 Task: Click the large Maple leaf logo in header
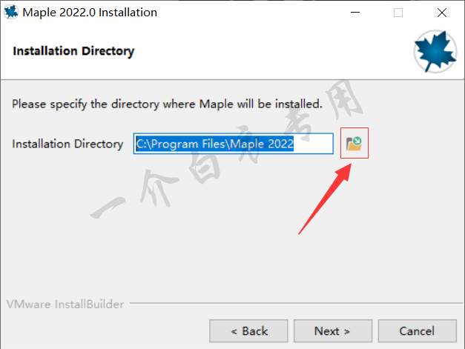[x=435, y=52]
